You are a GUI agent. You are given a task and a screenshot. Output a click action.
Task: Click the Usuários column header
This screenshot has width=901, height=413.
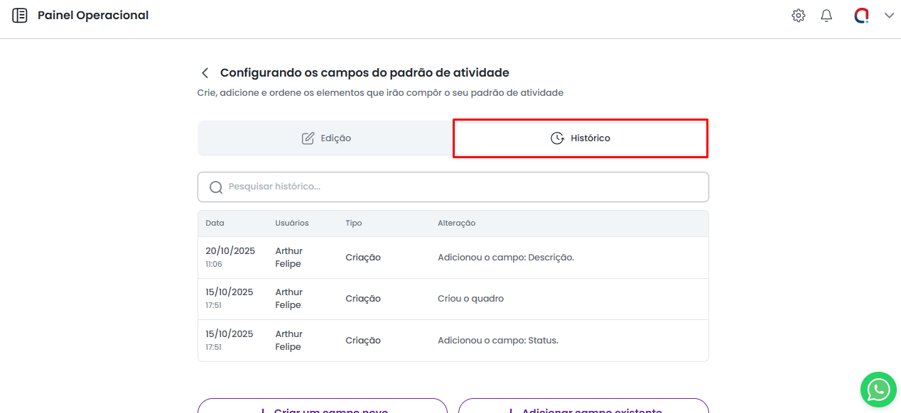(x=292, y=224)
